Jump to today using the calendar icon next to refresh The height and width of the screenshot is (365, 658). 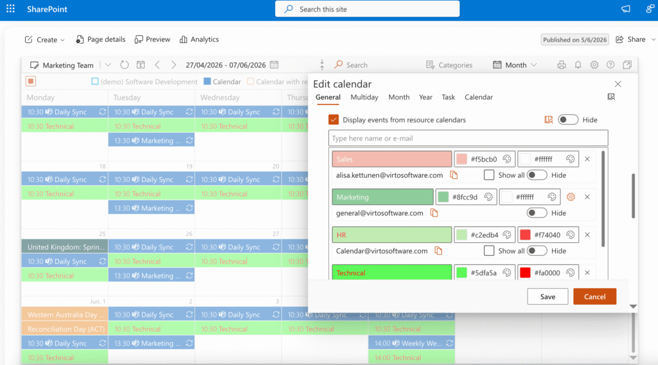tap(141, 65)
